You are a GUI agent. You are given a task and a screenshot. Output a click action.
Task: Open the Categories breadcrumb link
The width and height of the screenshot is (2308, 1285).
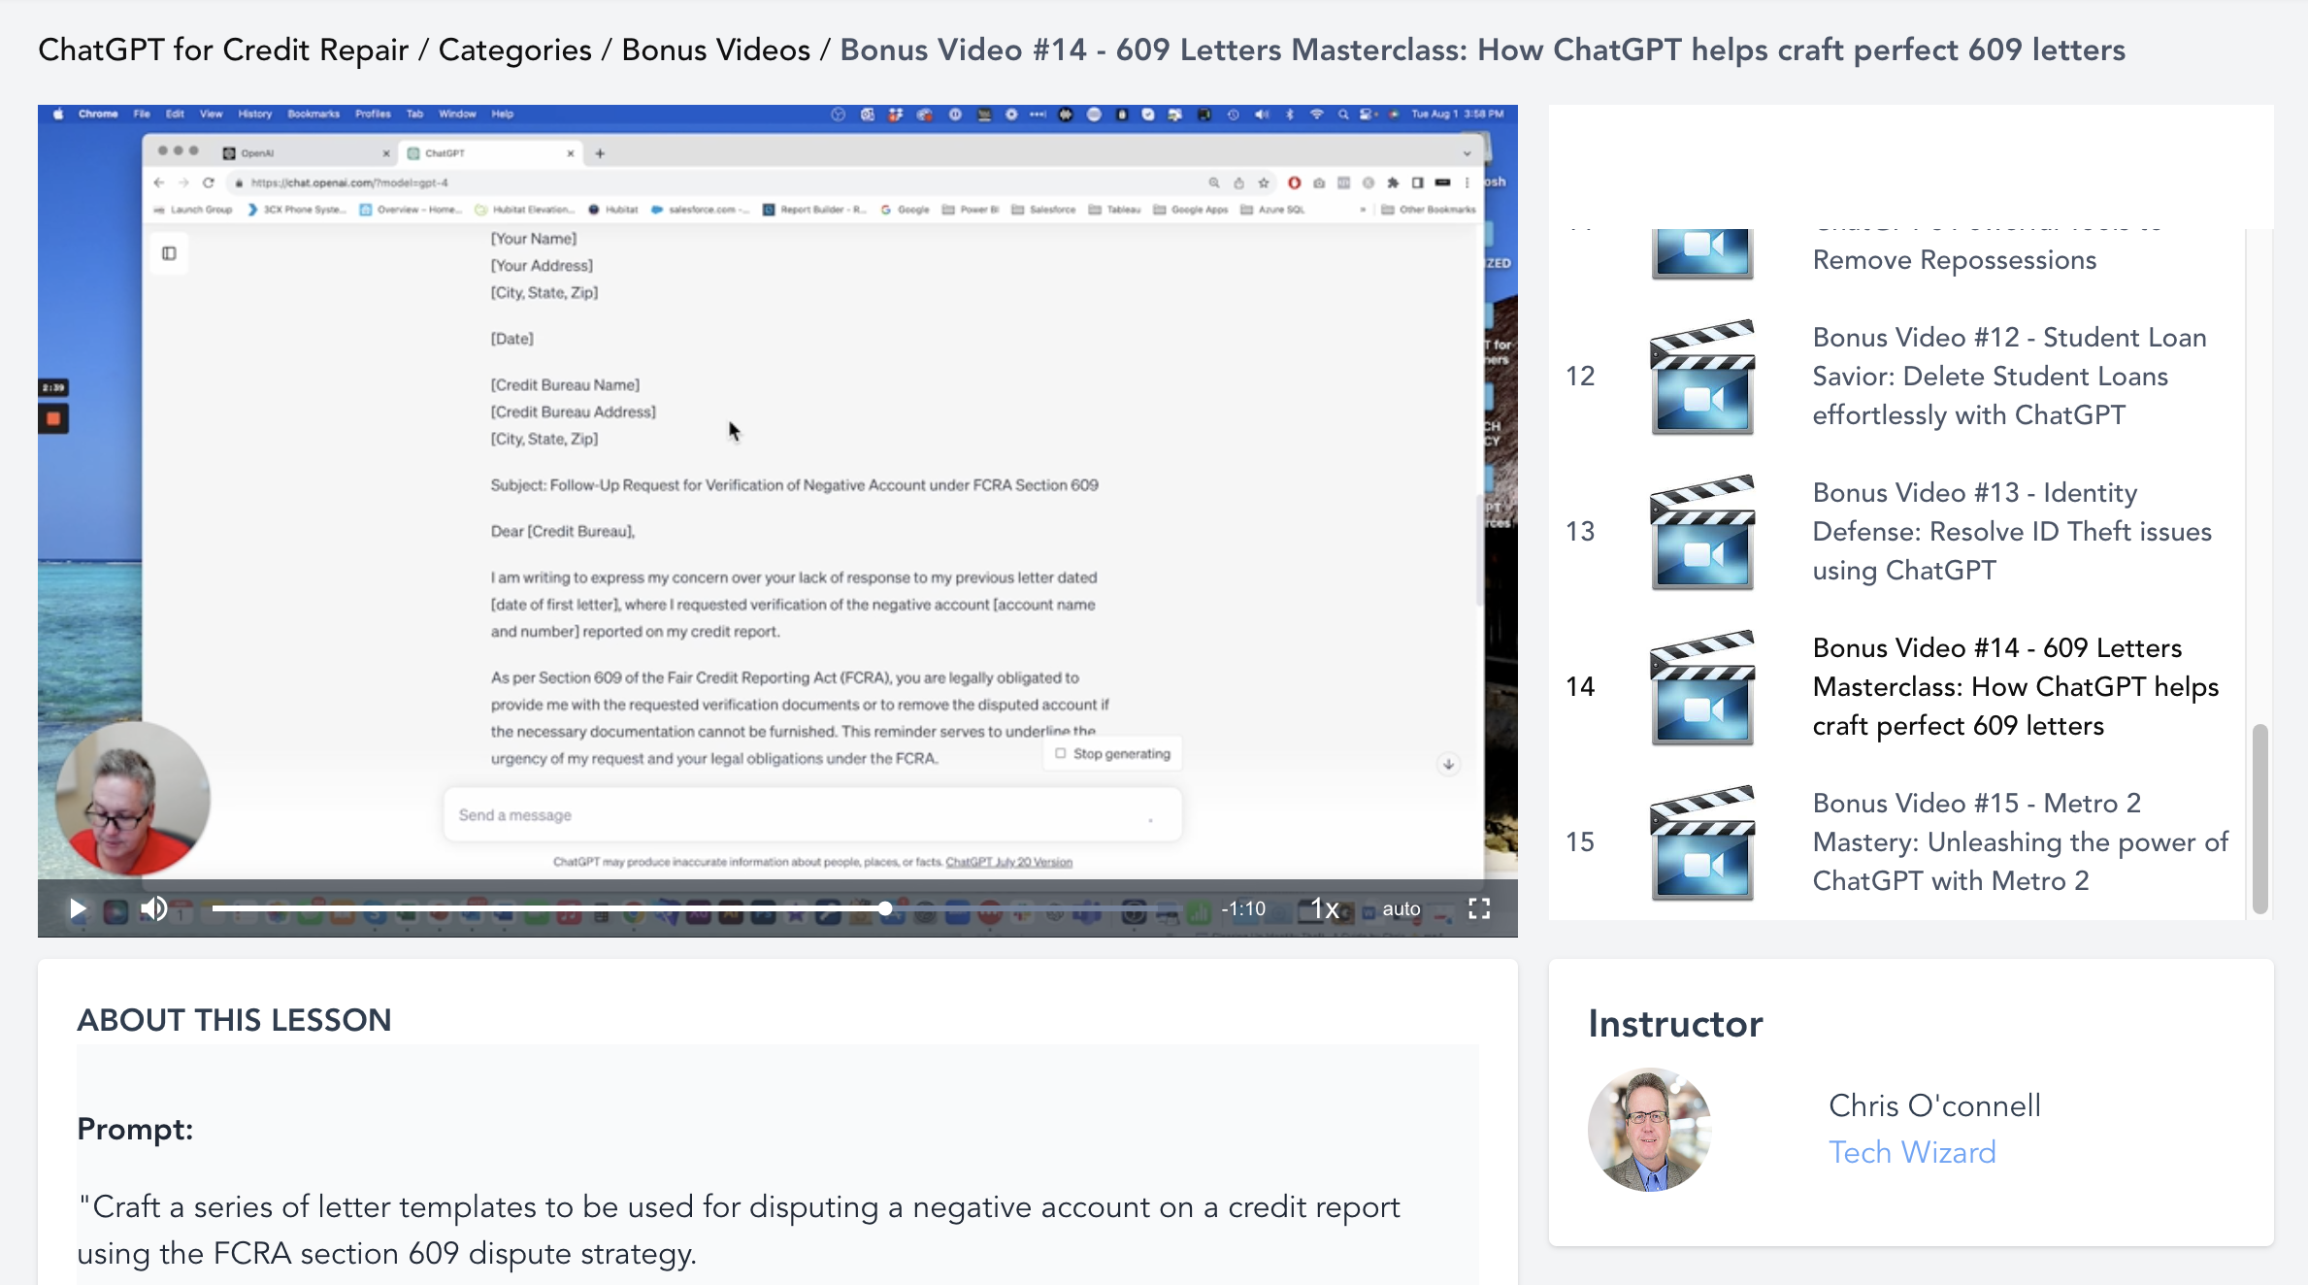[514, 49]
